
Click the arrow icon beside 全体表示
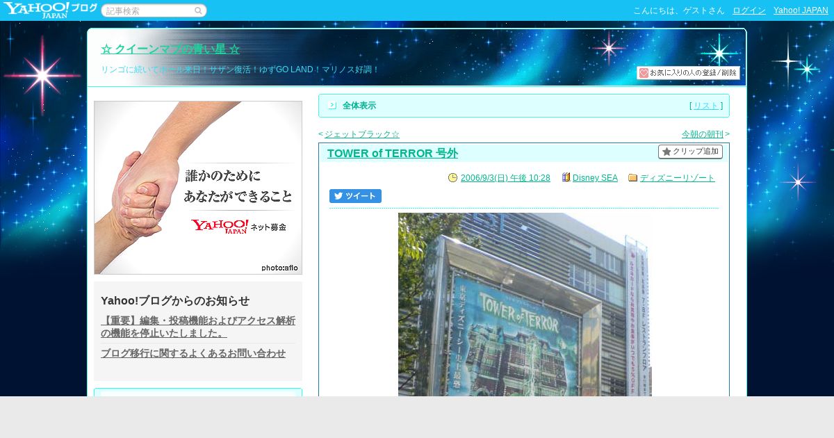tap(332, 106)
